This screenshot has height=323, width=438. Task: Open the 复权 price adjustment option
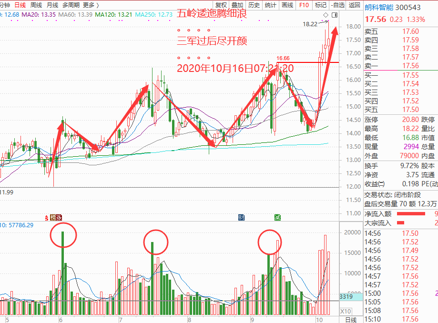tap(221, 5)
